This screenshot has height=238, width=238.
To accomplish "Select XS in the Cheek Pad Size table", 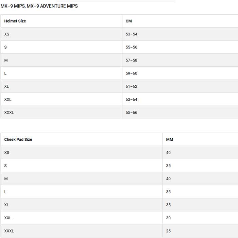I will pyautogui.click(x=7, y=153).
